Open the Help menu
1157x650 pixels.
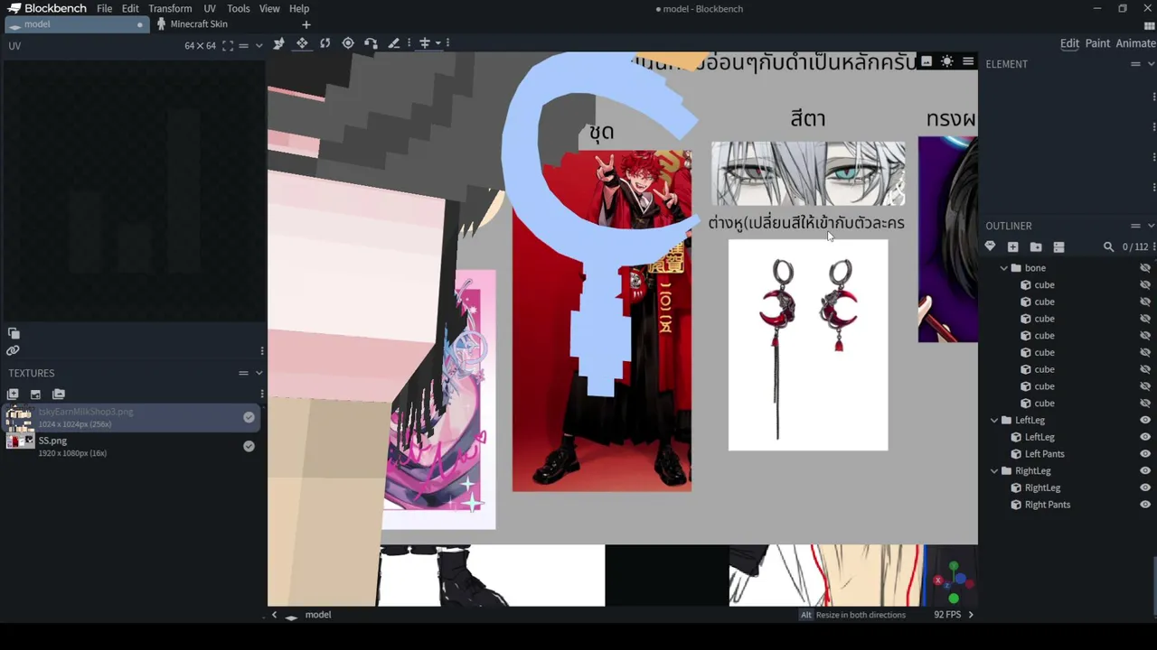pyautogui.click(x=299, y=8)
